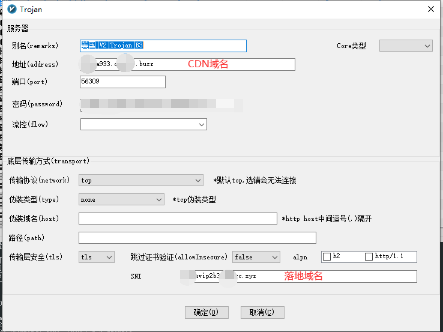This screenshot has height=332, width=443.
Task: Click the 底层传输方式(transport) group header
Action: pyautogui.click(x=48, y=161)
